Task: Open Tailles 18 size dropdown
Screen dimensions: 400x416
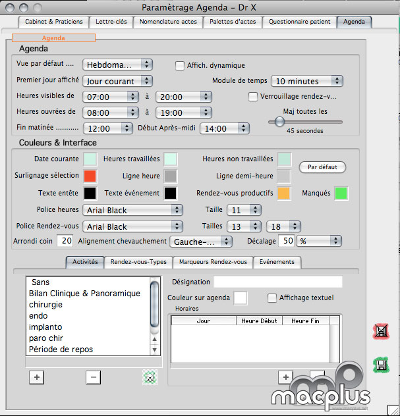Action: click(283, 226)
